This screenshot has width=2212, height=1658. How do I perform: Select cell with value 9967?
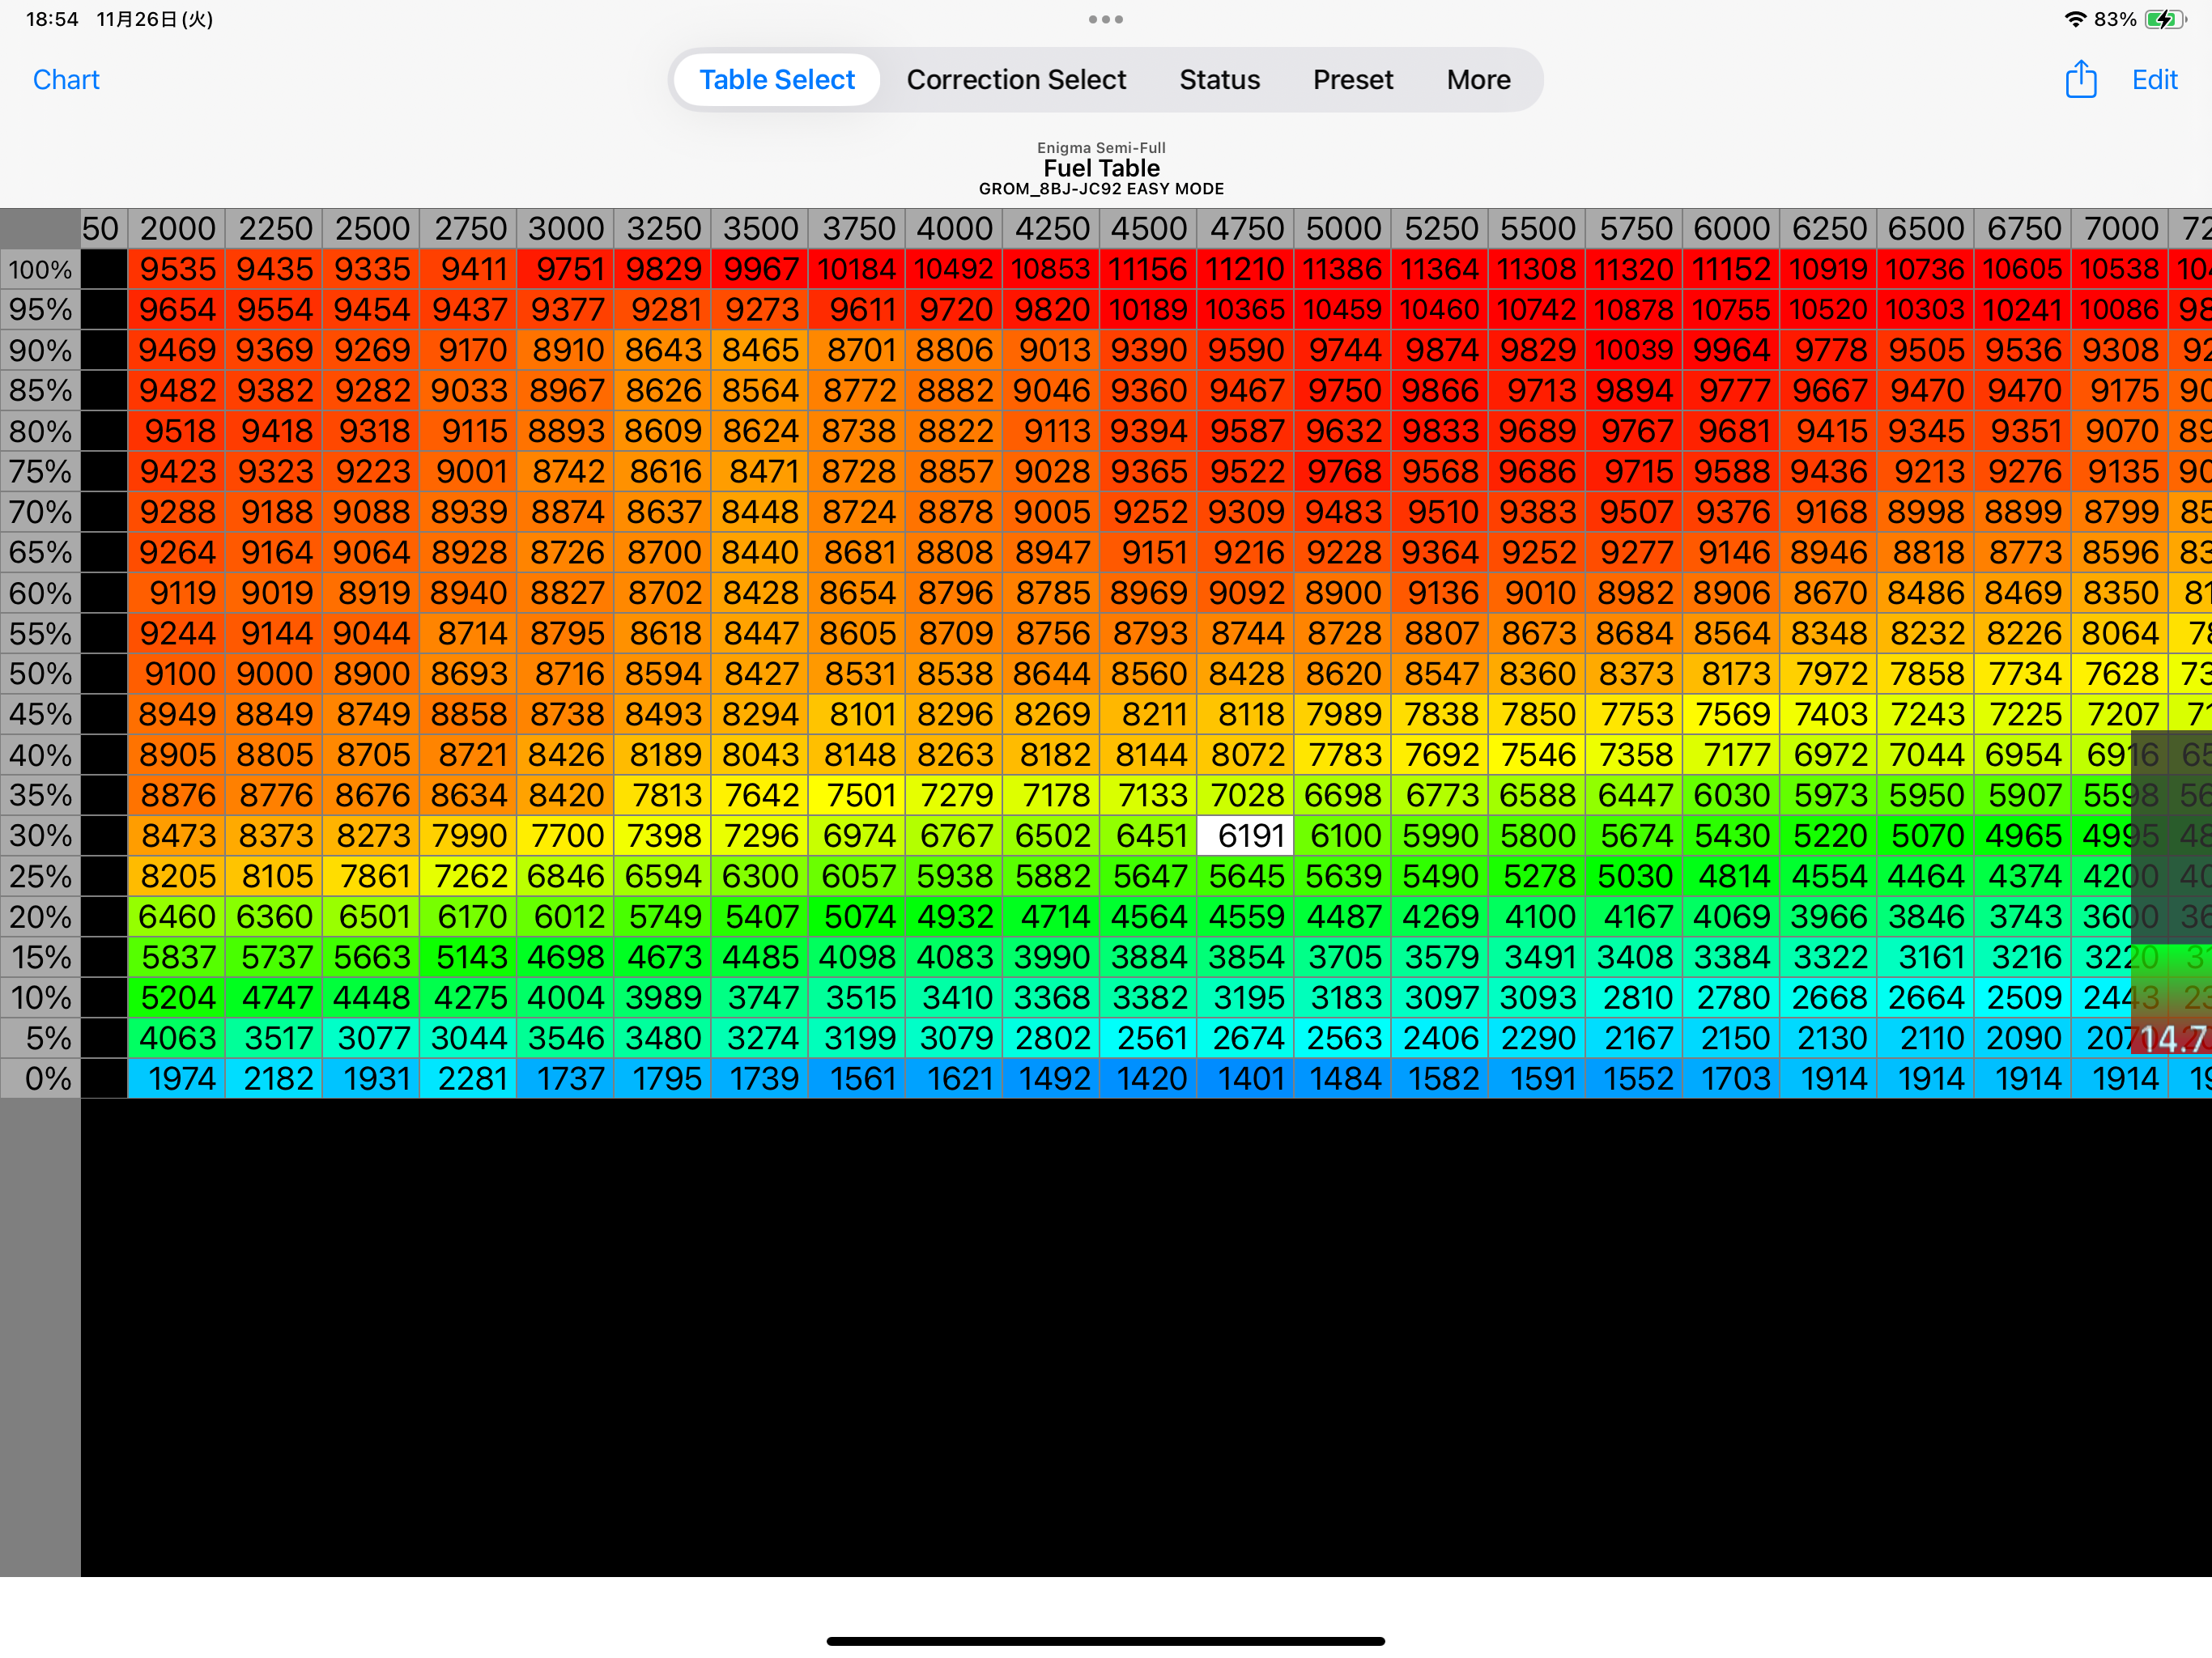coord(760,270)
